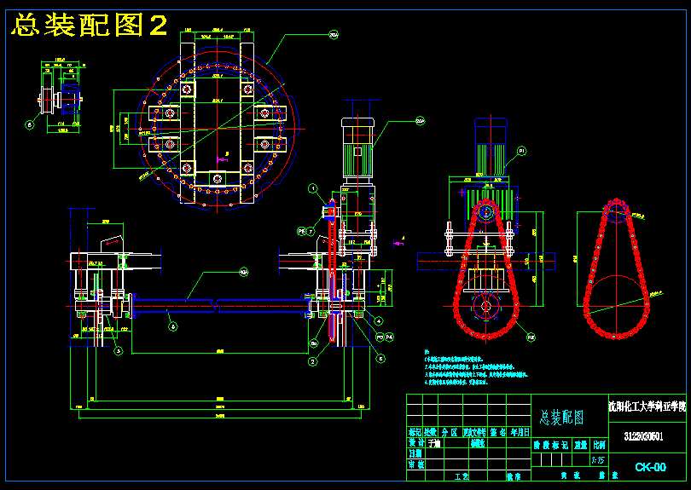Pick part balloon 2 below the chain
691x490 pixels.
click(313, 361)
